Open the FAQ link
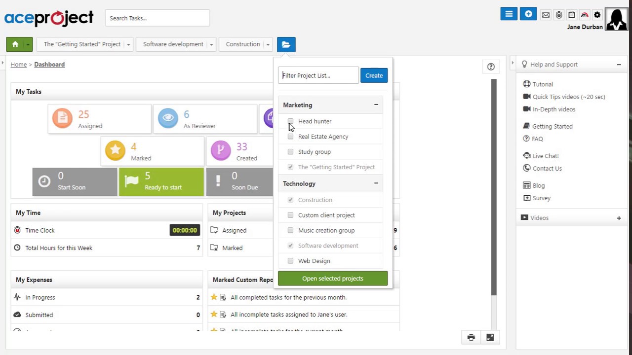 point(537,139)
